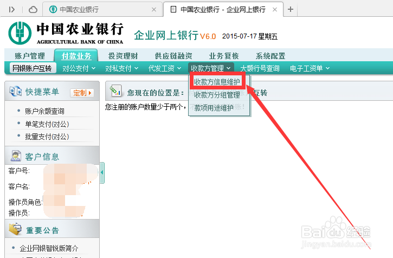
Task: Click the 快捷菜单 panel icon
Action: click(x=15, y=91)
